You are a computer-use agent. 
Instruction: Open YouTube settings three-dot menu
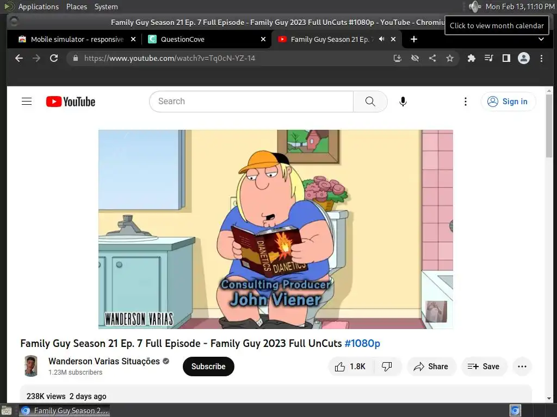[x=466, y=102]
